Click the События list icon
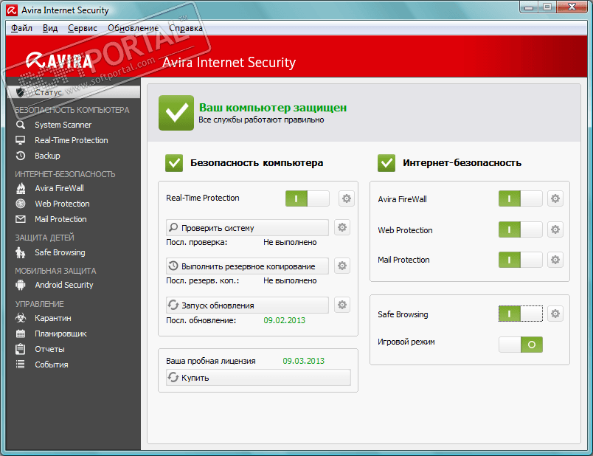The width and height of the screenshot is (593, 456). pos(21,365)
